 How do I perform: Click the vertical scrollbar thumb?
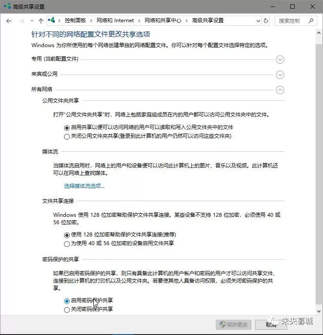click(319, 174)
